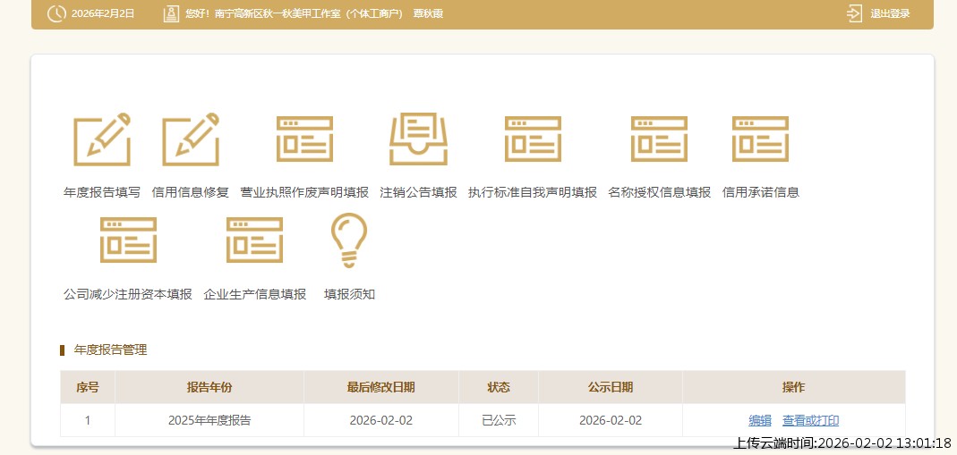Click the 状态 column header
957x455 pixels.
499,387
